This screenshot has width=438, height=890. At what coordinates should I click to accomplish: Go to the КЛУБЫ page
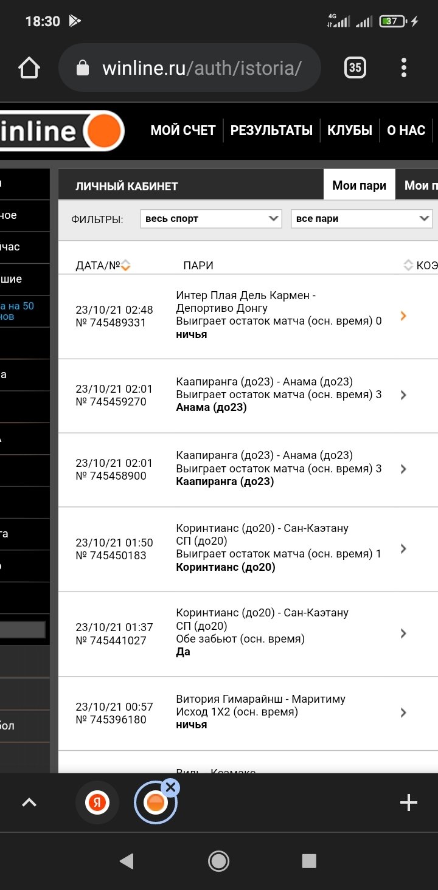350,130
